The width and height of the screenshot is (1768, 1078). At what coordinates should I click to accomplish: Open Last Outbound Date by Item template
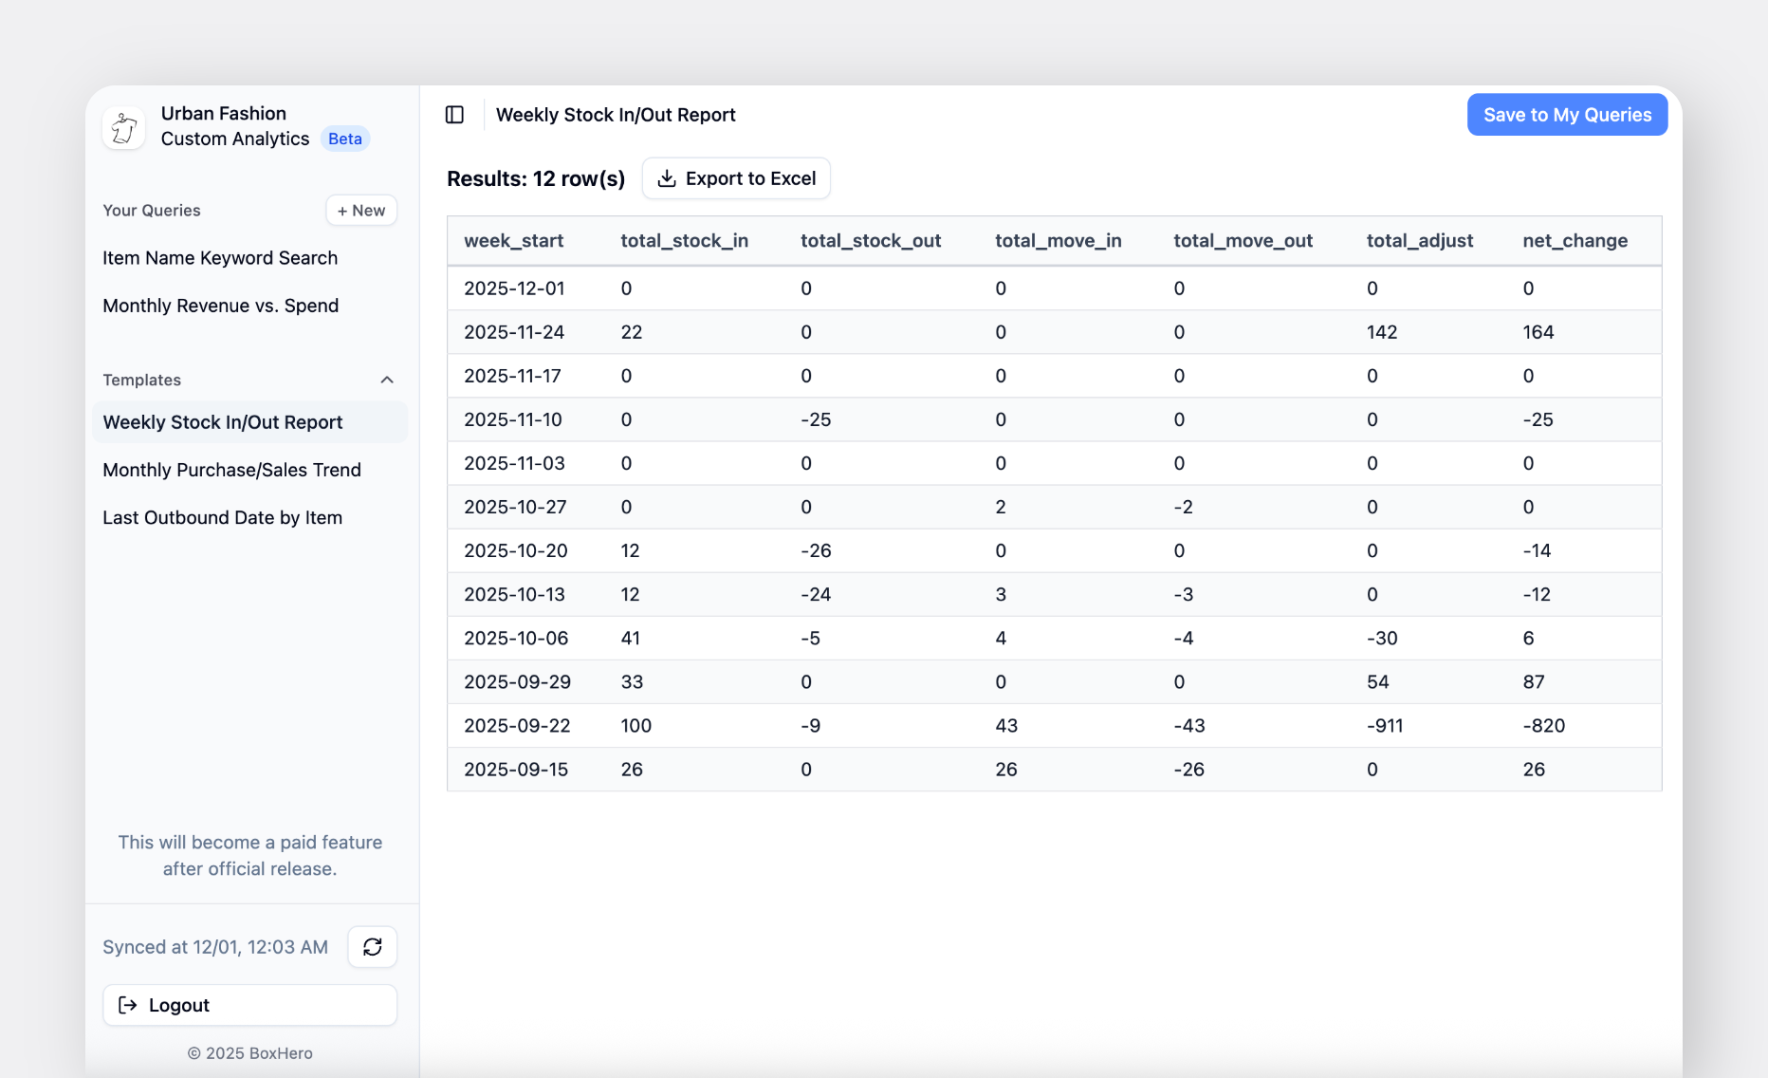pos(222,517)
